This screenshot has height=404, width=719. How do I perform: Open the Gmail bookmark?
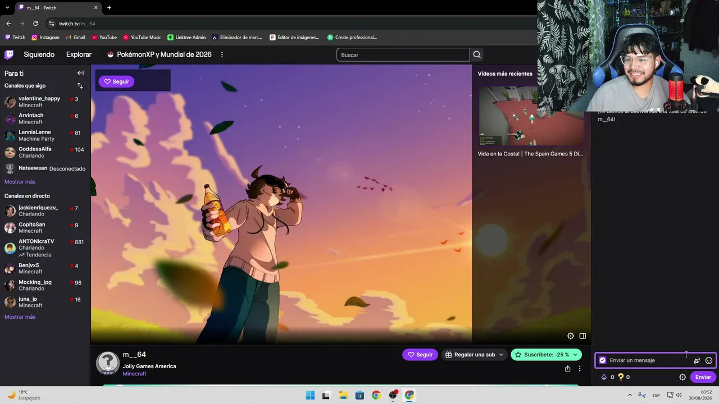[x=75, y=38]
